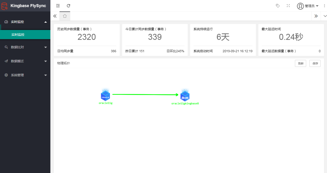Click the 最大延迟数据量（事务） label

[279, 51]
